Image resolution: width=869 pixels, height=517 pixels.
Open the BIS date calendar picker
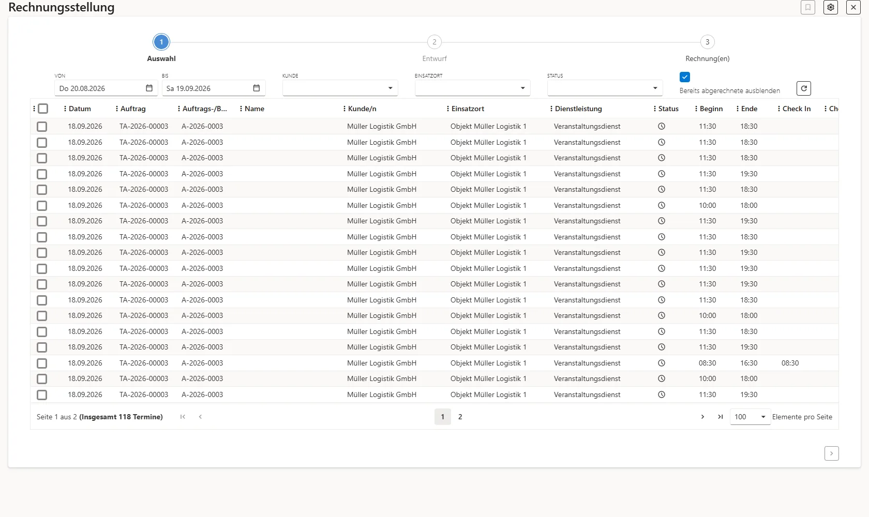point(256,88)
